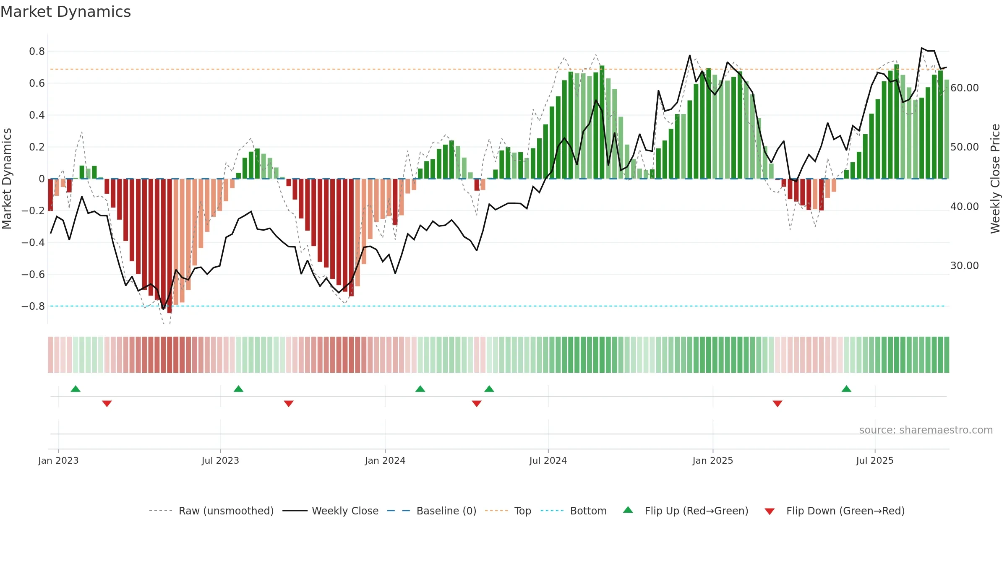Click the red Flip Down legend triangle icon

tap(770, 511)
